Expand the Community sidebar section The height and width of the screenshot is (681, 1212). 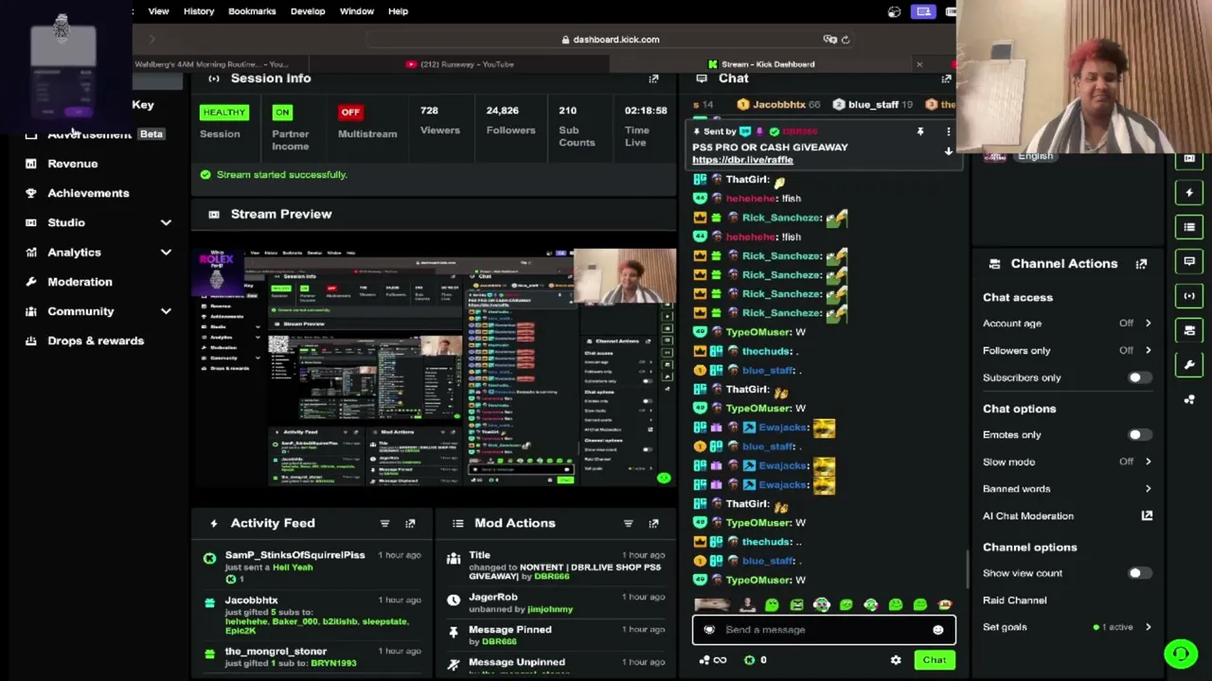click(166, 311)
